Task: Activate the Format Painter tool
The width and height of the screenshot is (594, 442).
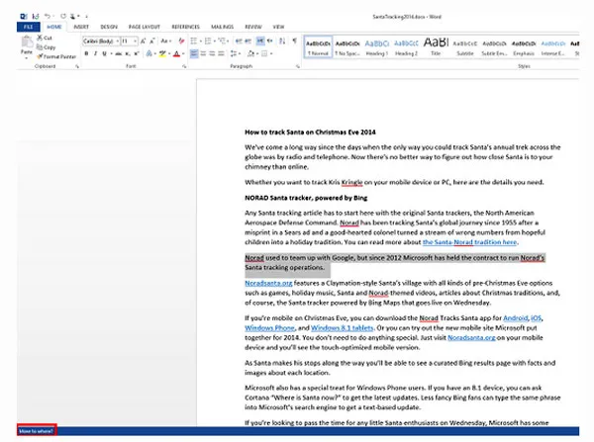Action: pos(56,56)
